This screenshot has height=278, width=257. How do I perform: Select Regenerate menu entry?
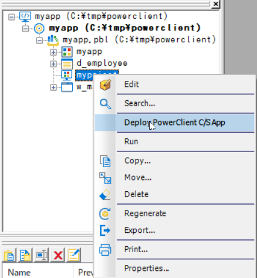(174, 213)
